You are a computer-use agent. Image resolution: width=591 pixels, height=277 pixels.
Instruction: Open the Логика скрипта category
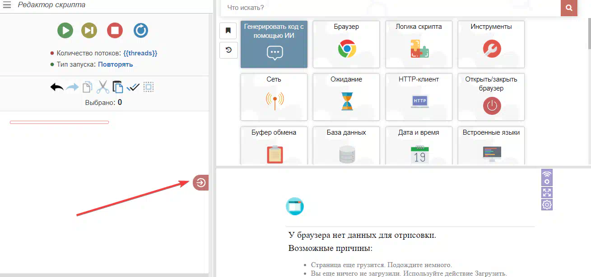pos(419,44)
